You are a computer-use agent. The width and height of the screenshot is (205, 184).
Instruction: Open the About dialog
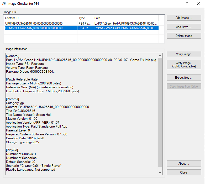pos(184,164)
